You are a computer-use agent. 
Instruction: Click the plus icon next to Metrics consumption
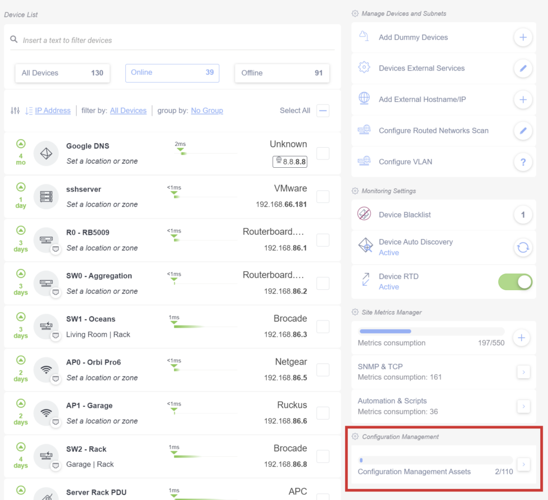point(521,338)
